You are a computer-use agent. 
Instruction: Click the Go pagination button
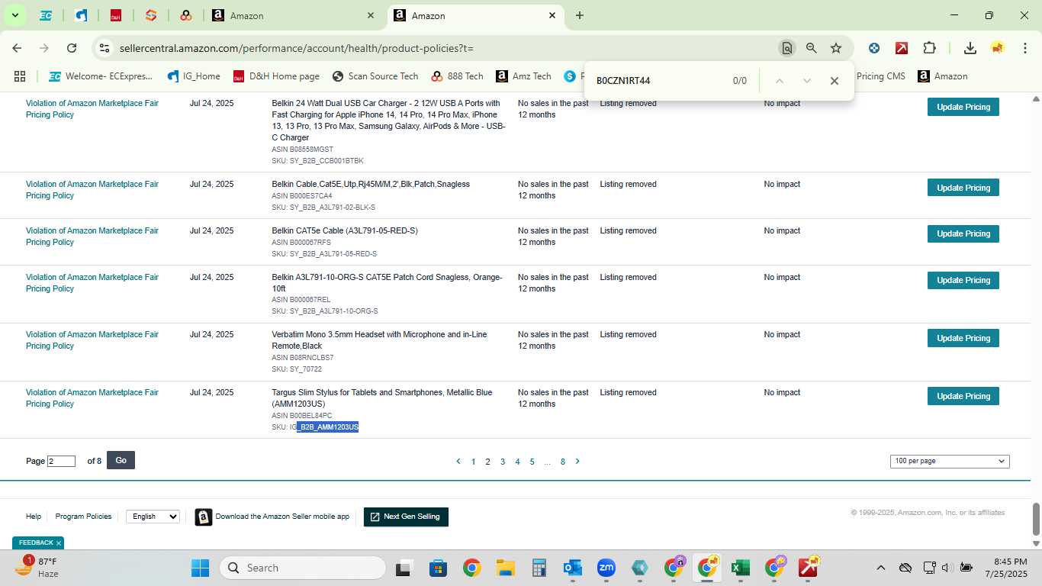click(121, 460)
